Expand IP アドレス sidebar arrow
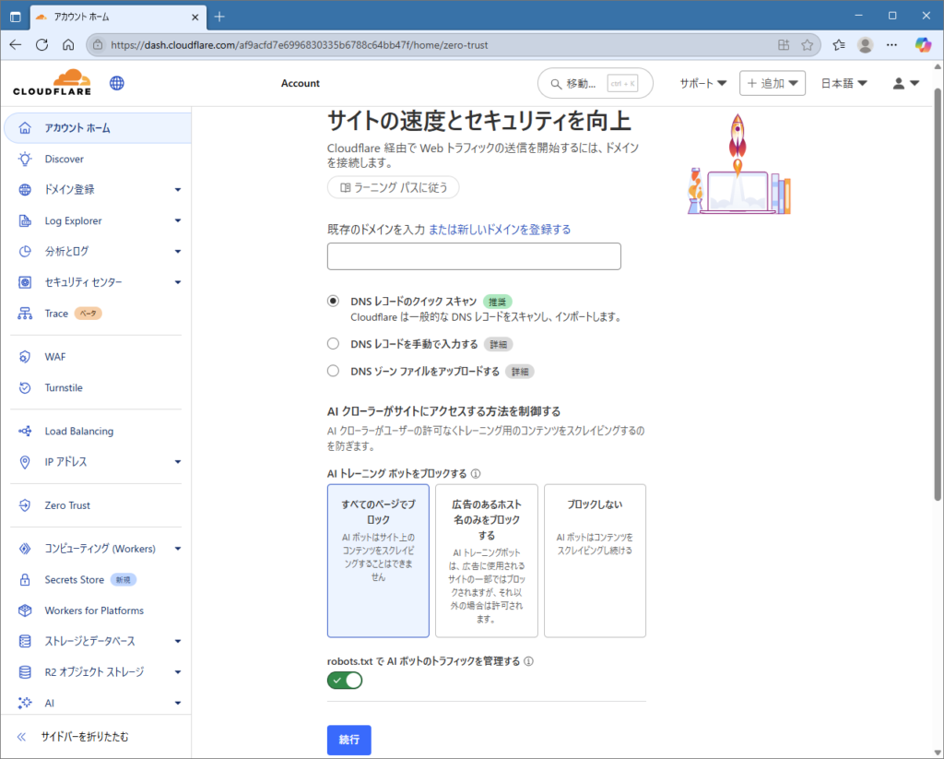Viewport: 944px width, 759px height. coord(178,462)
